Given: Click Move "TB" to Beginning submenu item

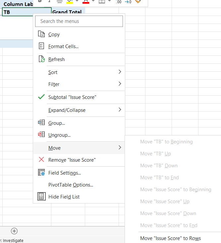Looking at the screenshot, I should point(166,142).
